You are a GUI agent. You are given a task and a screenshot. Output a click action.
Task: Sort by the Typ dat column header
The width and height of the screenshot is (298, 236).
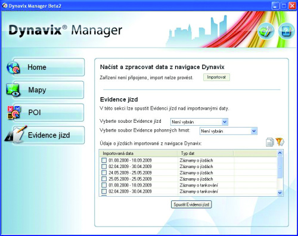(205, 153)
